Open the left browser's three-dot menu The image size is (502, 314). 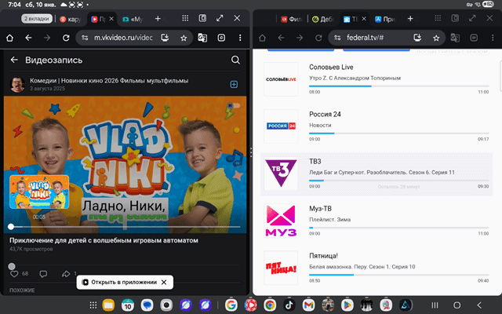238,37
